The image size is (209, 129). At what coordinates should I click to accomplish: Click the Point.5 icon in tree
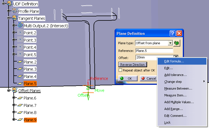click(20, 54)
